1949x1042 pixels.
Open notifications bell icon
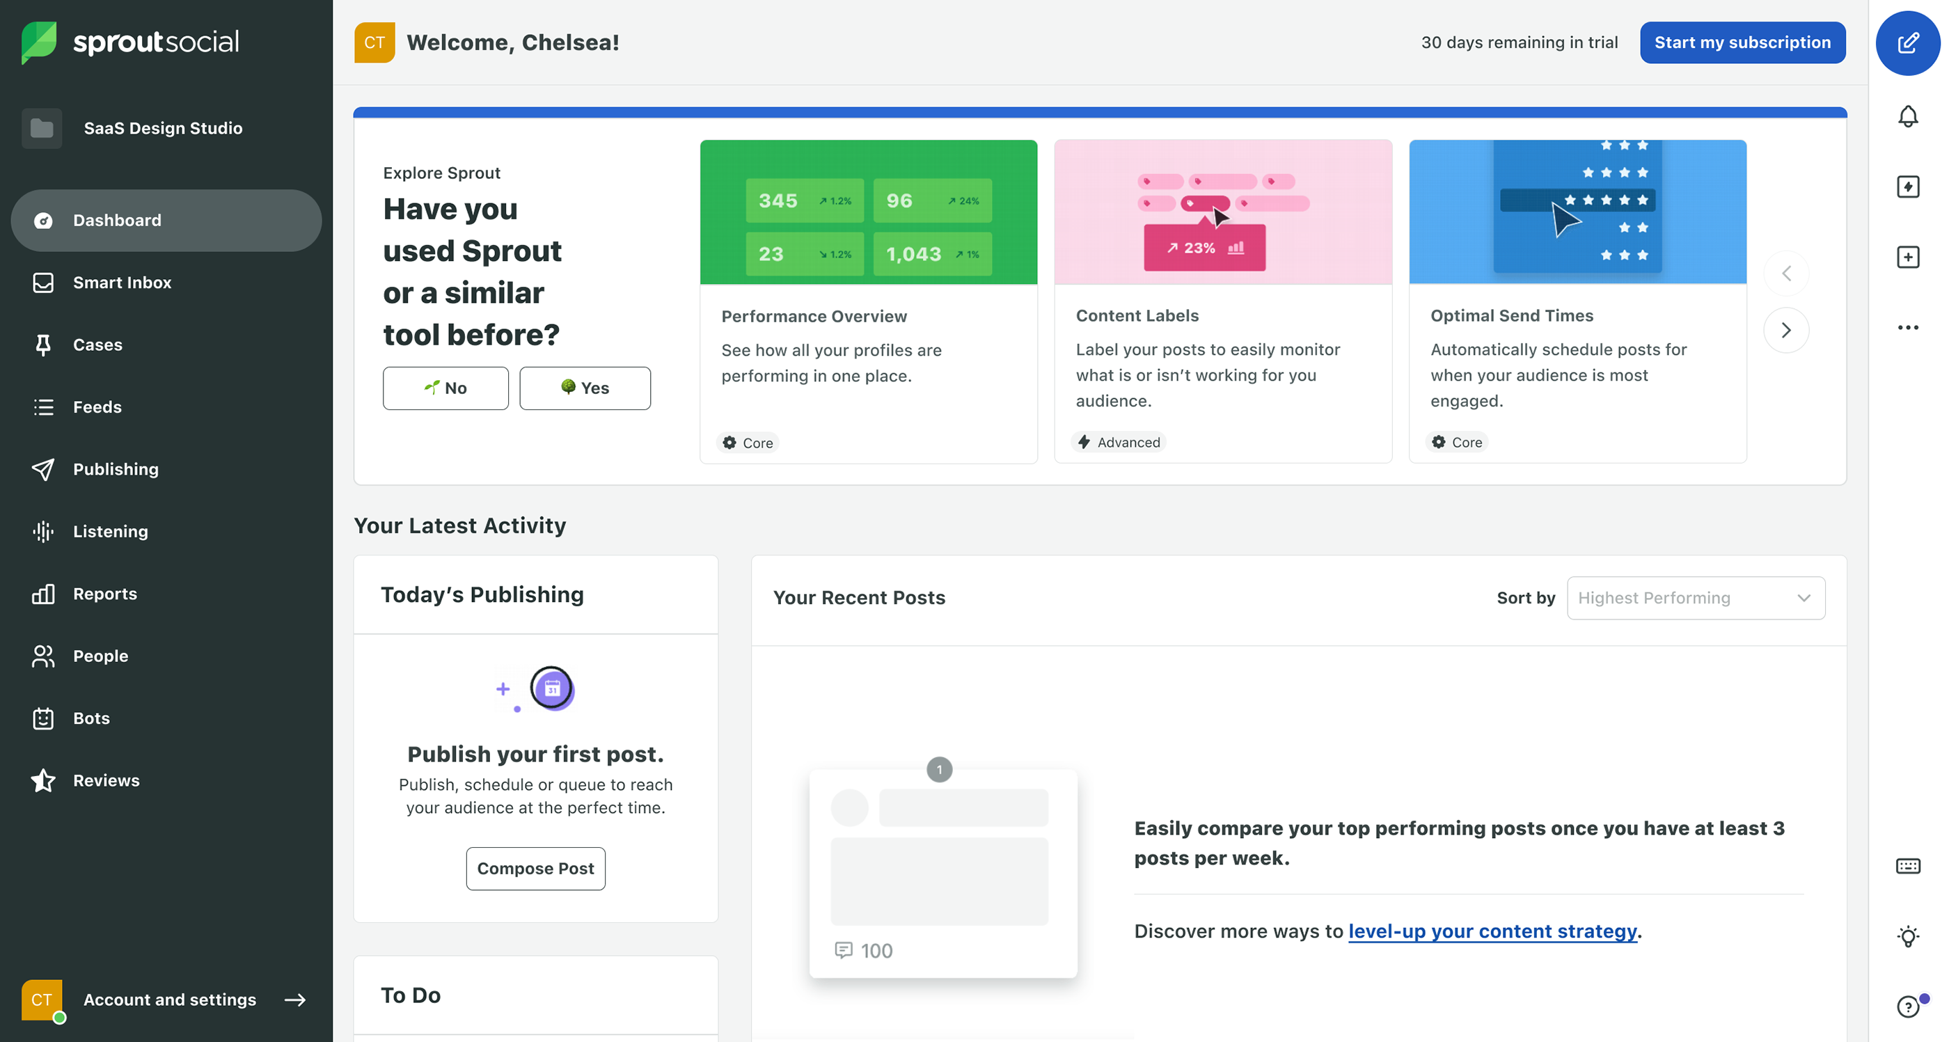pos(1907,116)
